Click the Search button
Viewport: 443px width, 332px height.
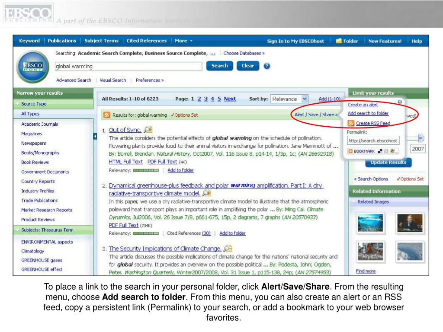pyautogui.click(x=219, y=66)
